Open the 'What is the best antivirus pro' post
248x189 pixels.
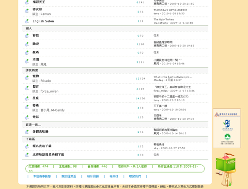tap(173, 77)
